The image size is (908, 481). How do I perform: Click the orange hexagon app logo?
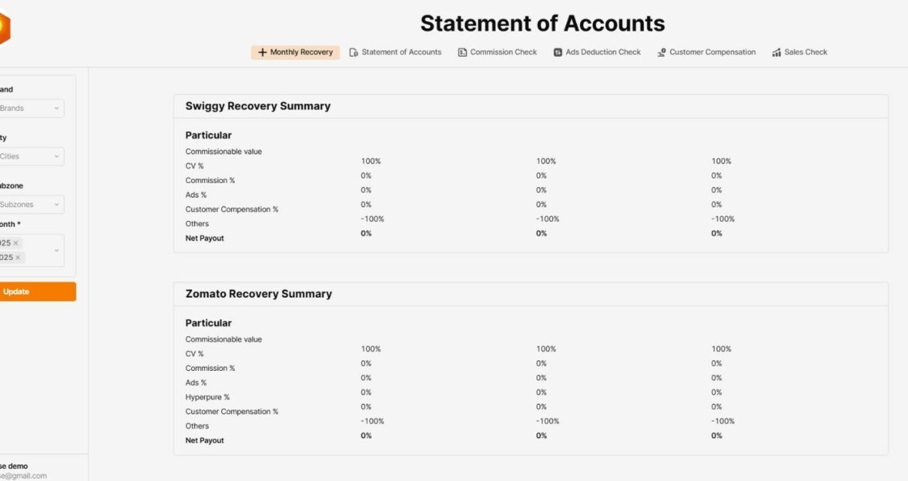[x=3, y=28]
